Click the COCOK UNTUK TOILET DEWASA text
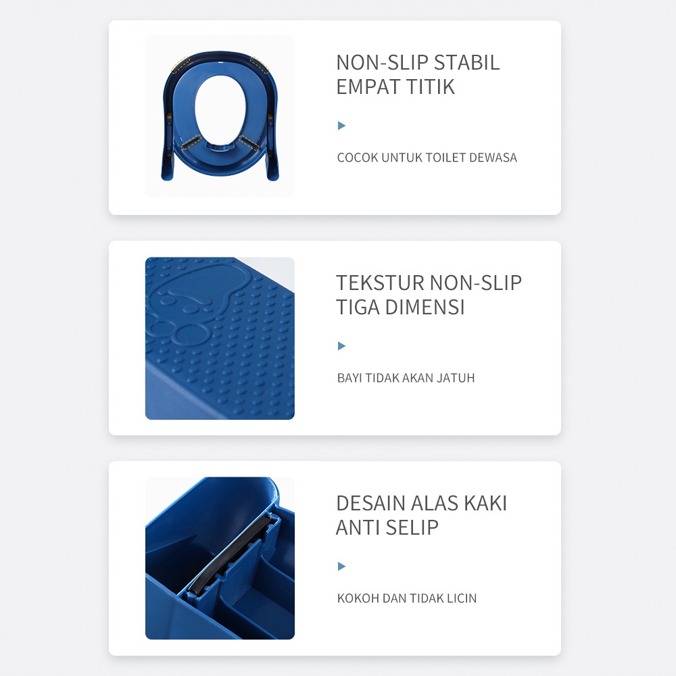This screenshot has height=676, width=676. pos(427,158)
